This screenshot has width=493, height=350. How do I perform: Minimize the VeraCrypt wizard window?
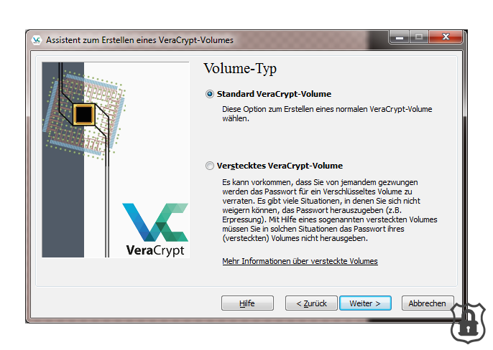(x=400, y=37)
